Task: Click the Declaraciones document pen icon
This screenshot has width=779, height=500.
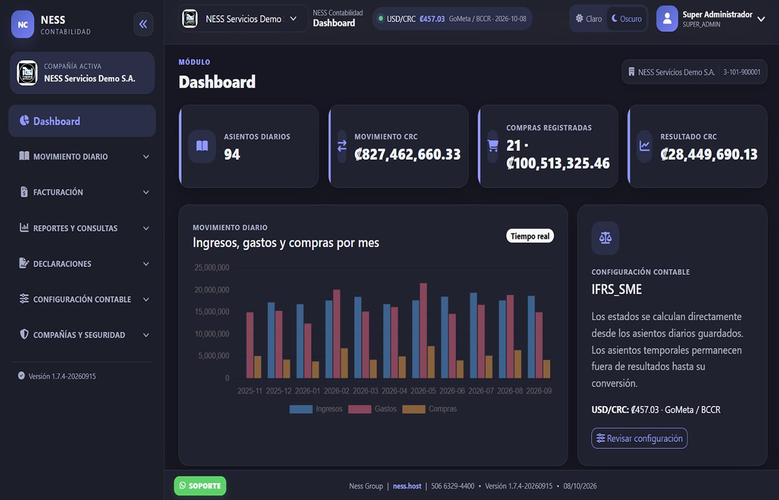Action: [x=24, y=263]
